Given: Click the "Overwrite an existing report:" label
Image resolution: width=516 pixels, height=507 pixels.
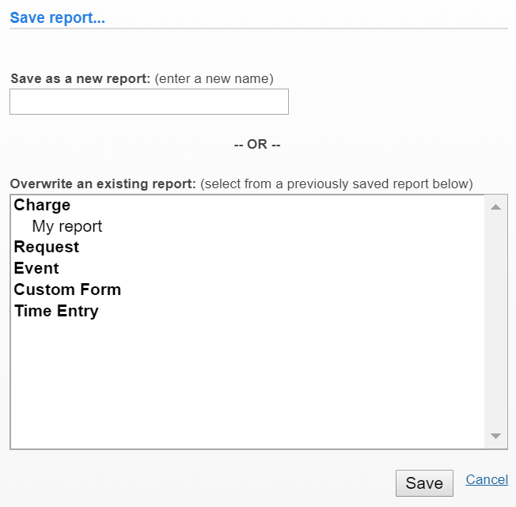Looking at the screenshot, I should tap(103, 184).
